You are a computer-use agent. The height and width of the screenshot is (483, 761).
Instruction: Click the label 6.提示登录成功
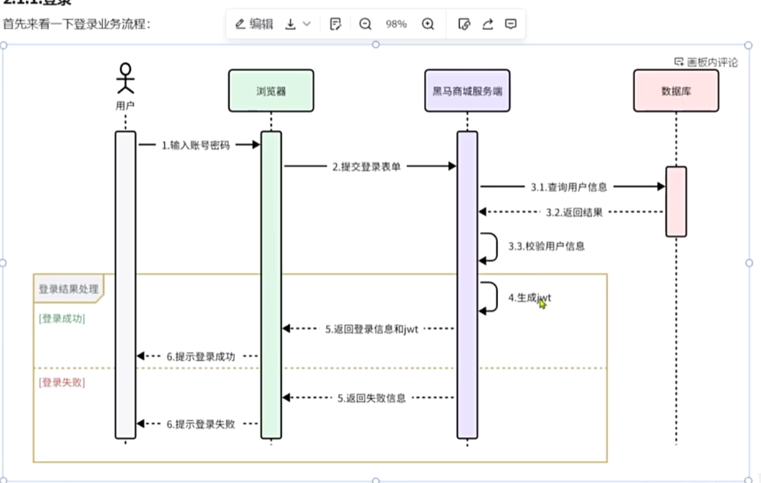[x=201, y=357]
